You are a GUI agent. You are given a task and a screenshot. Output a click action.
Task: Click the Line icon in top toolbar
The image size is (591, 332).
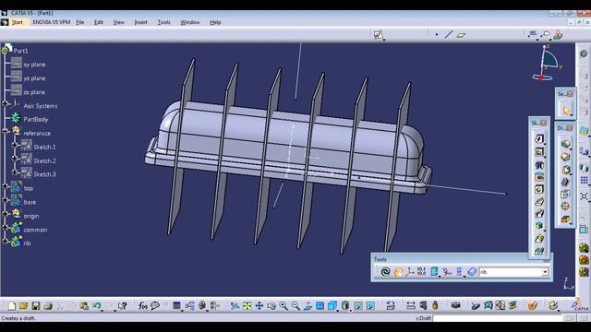click(449, 35)
